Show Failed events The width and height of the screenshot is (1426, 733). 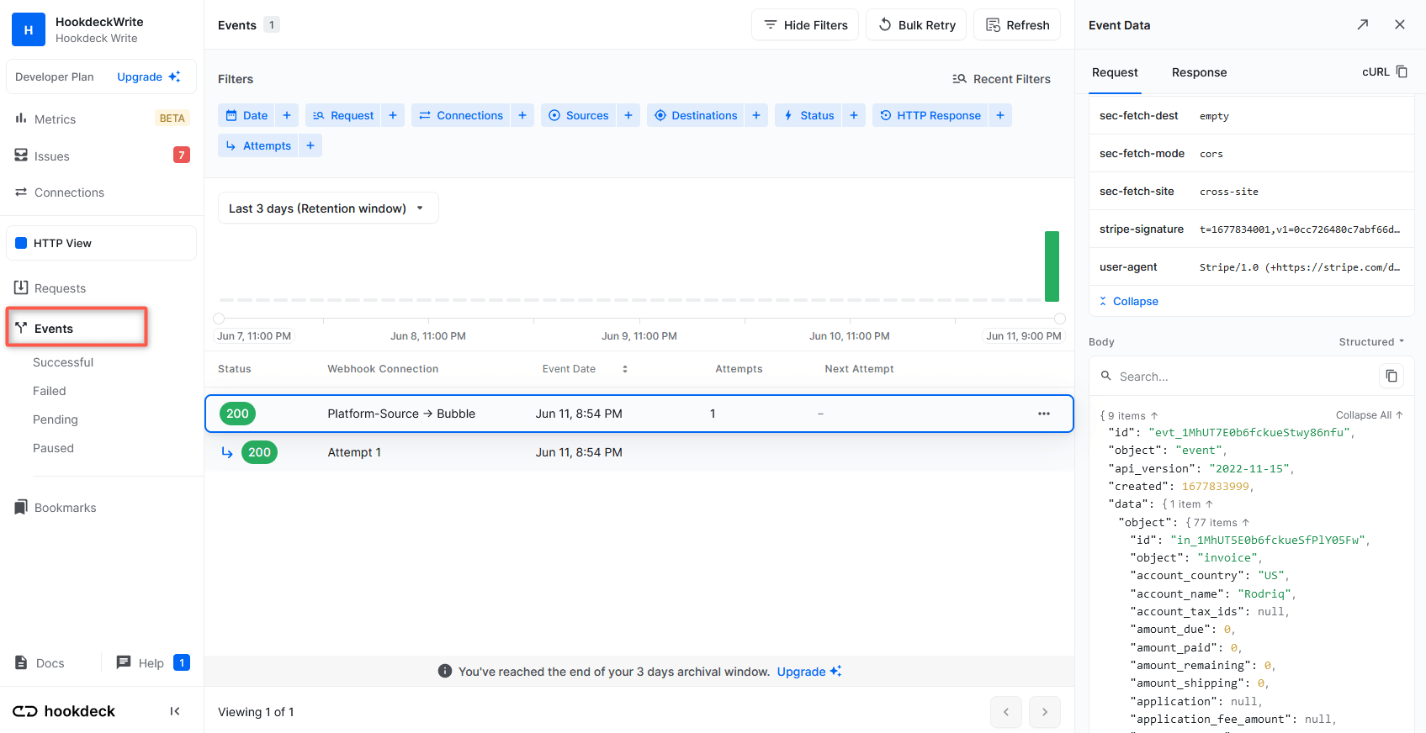[50, 391]
